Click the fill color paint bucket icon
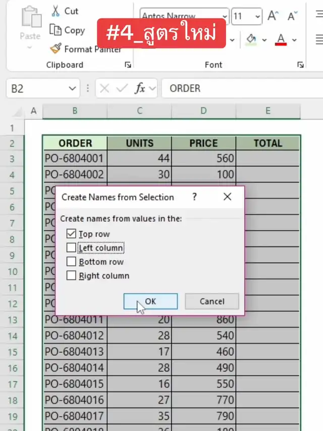 [x=251, y=39]
